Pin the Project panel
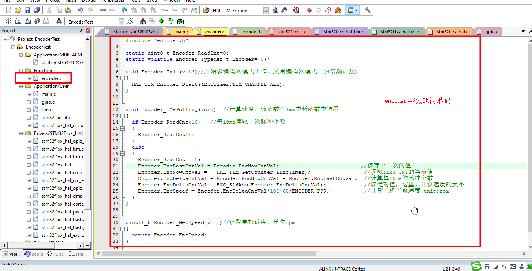Viewport: 532px width, 271px height. pyautogui.click(x=81, y=31)
